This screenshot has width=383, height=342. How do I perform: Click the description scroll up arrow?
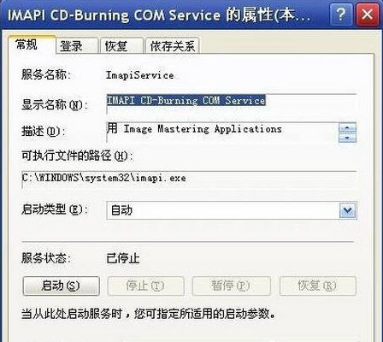(x=347, y=127)
